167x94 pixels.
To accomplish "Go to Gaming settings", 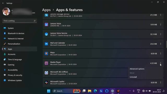I will (20, 65).
